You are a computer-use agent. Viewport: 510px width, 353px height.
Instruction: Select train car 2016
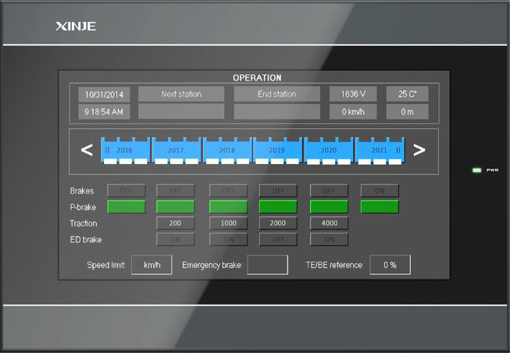[x=125, y=149]
